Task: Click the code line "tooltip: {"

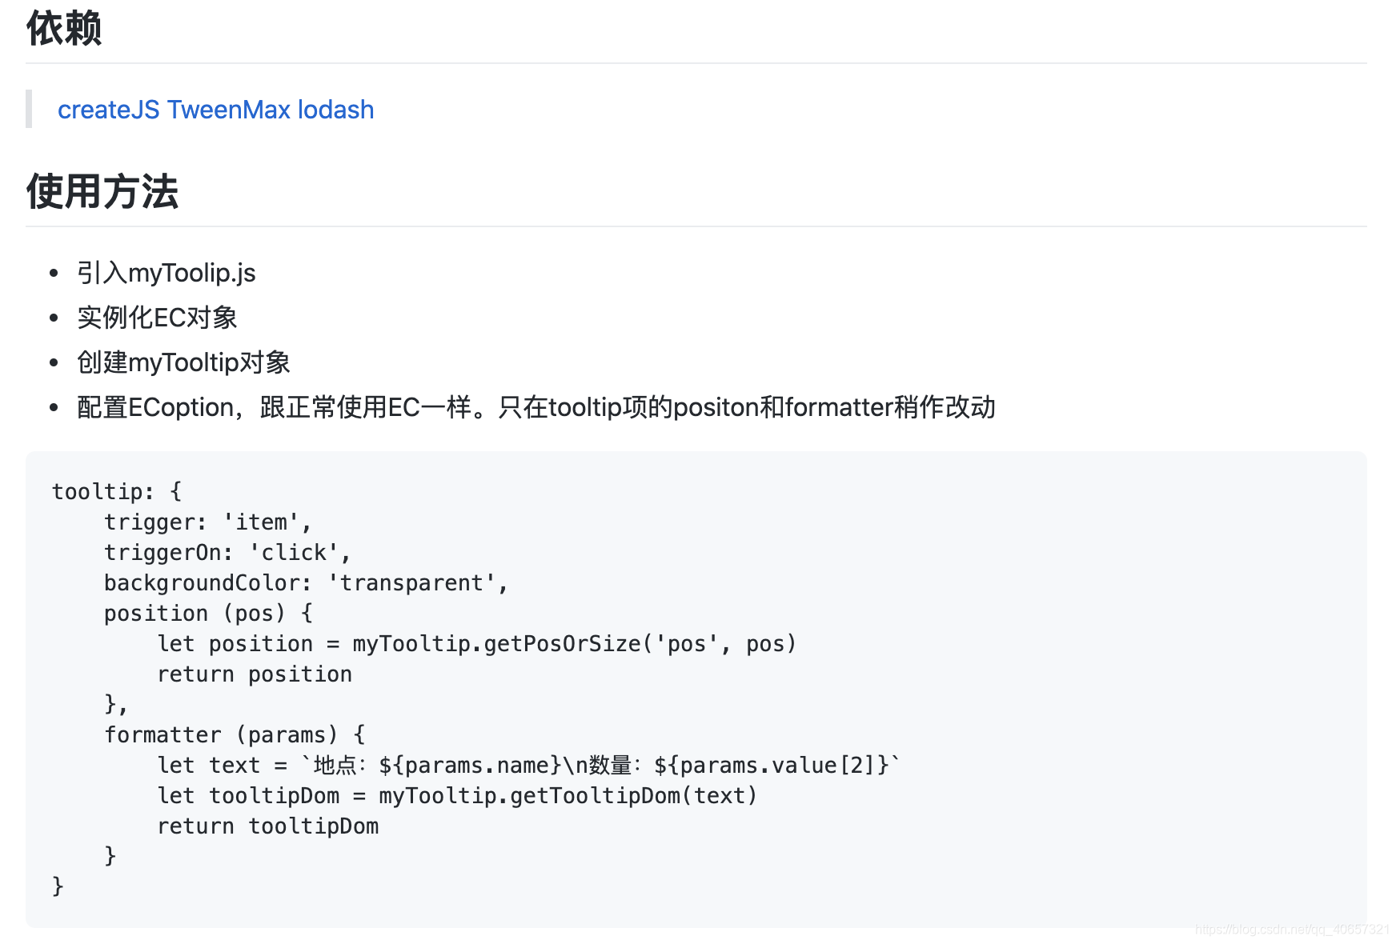Action: point(117,491)
